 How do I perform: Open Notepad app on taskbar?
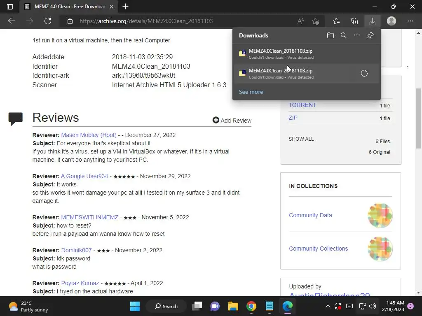pos(270,306)
